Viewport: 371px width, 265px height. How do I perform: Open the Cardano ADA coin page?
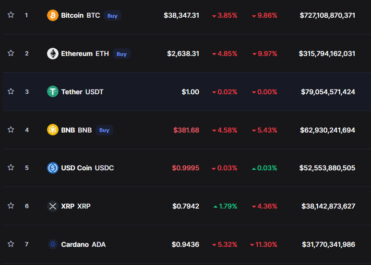click(x=84, y=244)
